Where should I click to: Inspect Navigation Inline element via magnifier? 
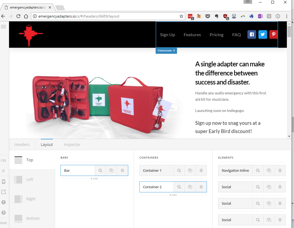pyautogui.click(x=258, y=171)
